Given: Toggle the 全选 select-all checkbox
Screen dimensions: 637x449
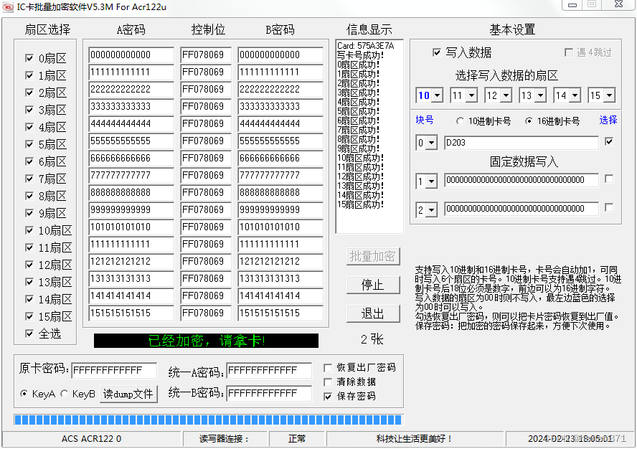Looking at the screenshot, I should [29, 334].
